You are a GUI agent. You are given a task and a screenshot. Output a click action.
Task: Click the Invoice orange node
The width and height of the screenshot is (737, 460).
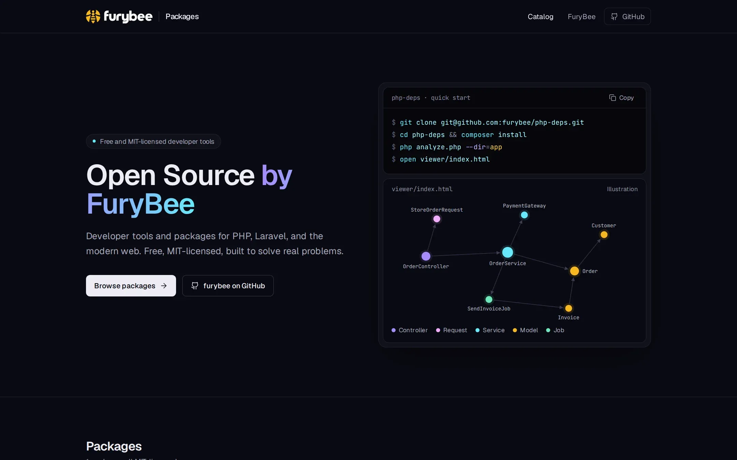pos(568,308)
